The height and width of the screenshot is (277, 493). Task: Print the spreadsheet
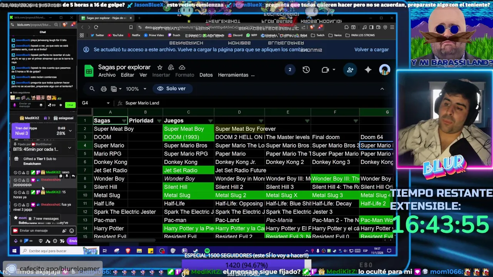pos(104,89)
